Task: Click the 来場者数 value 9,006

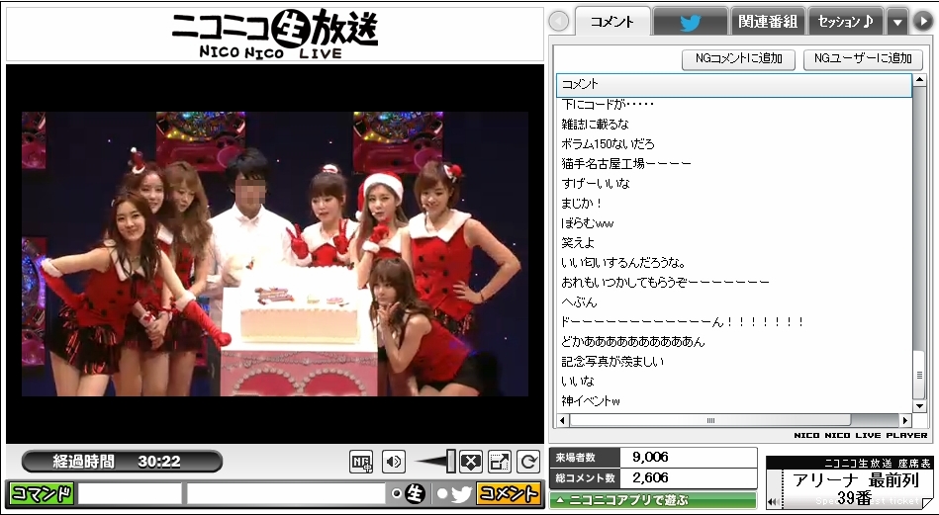Action: coord(650,457)
